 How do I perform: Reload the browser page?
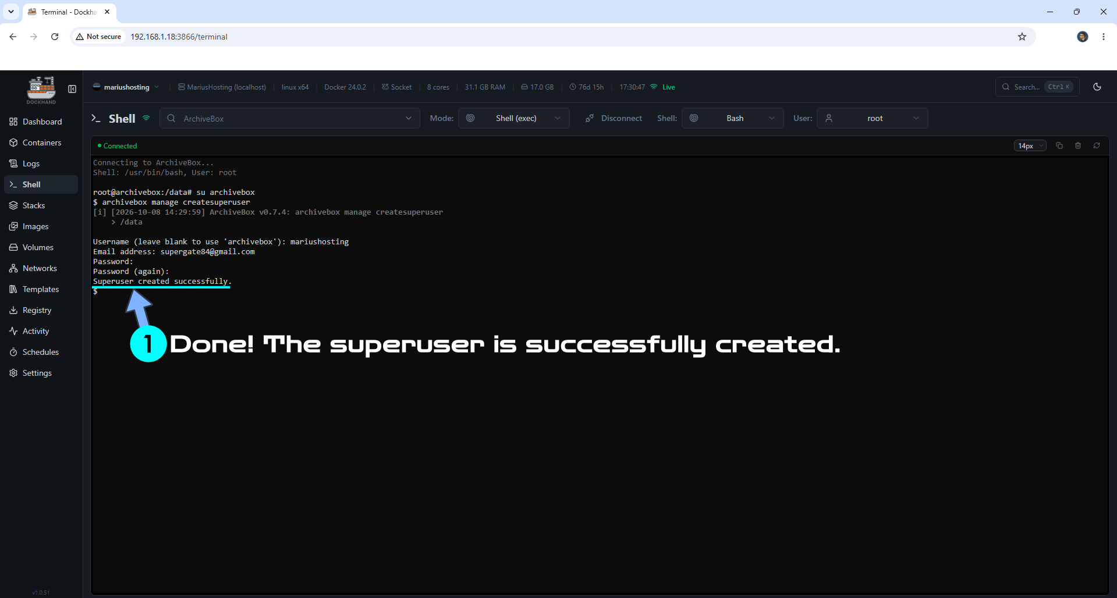click(55, 37)
